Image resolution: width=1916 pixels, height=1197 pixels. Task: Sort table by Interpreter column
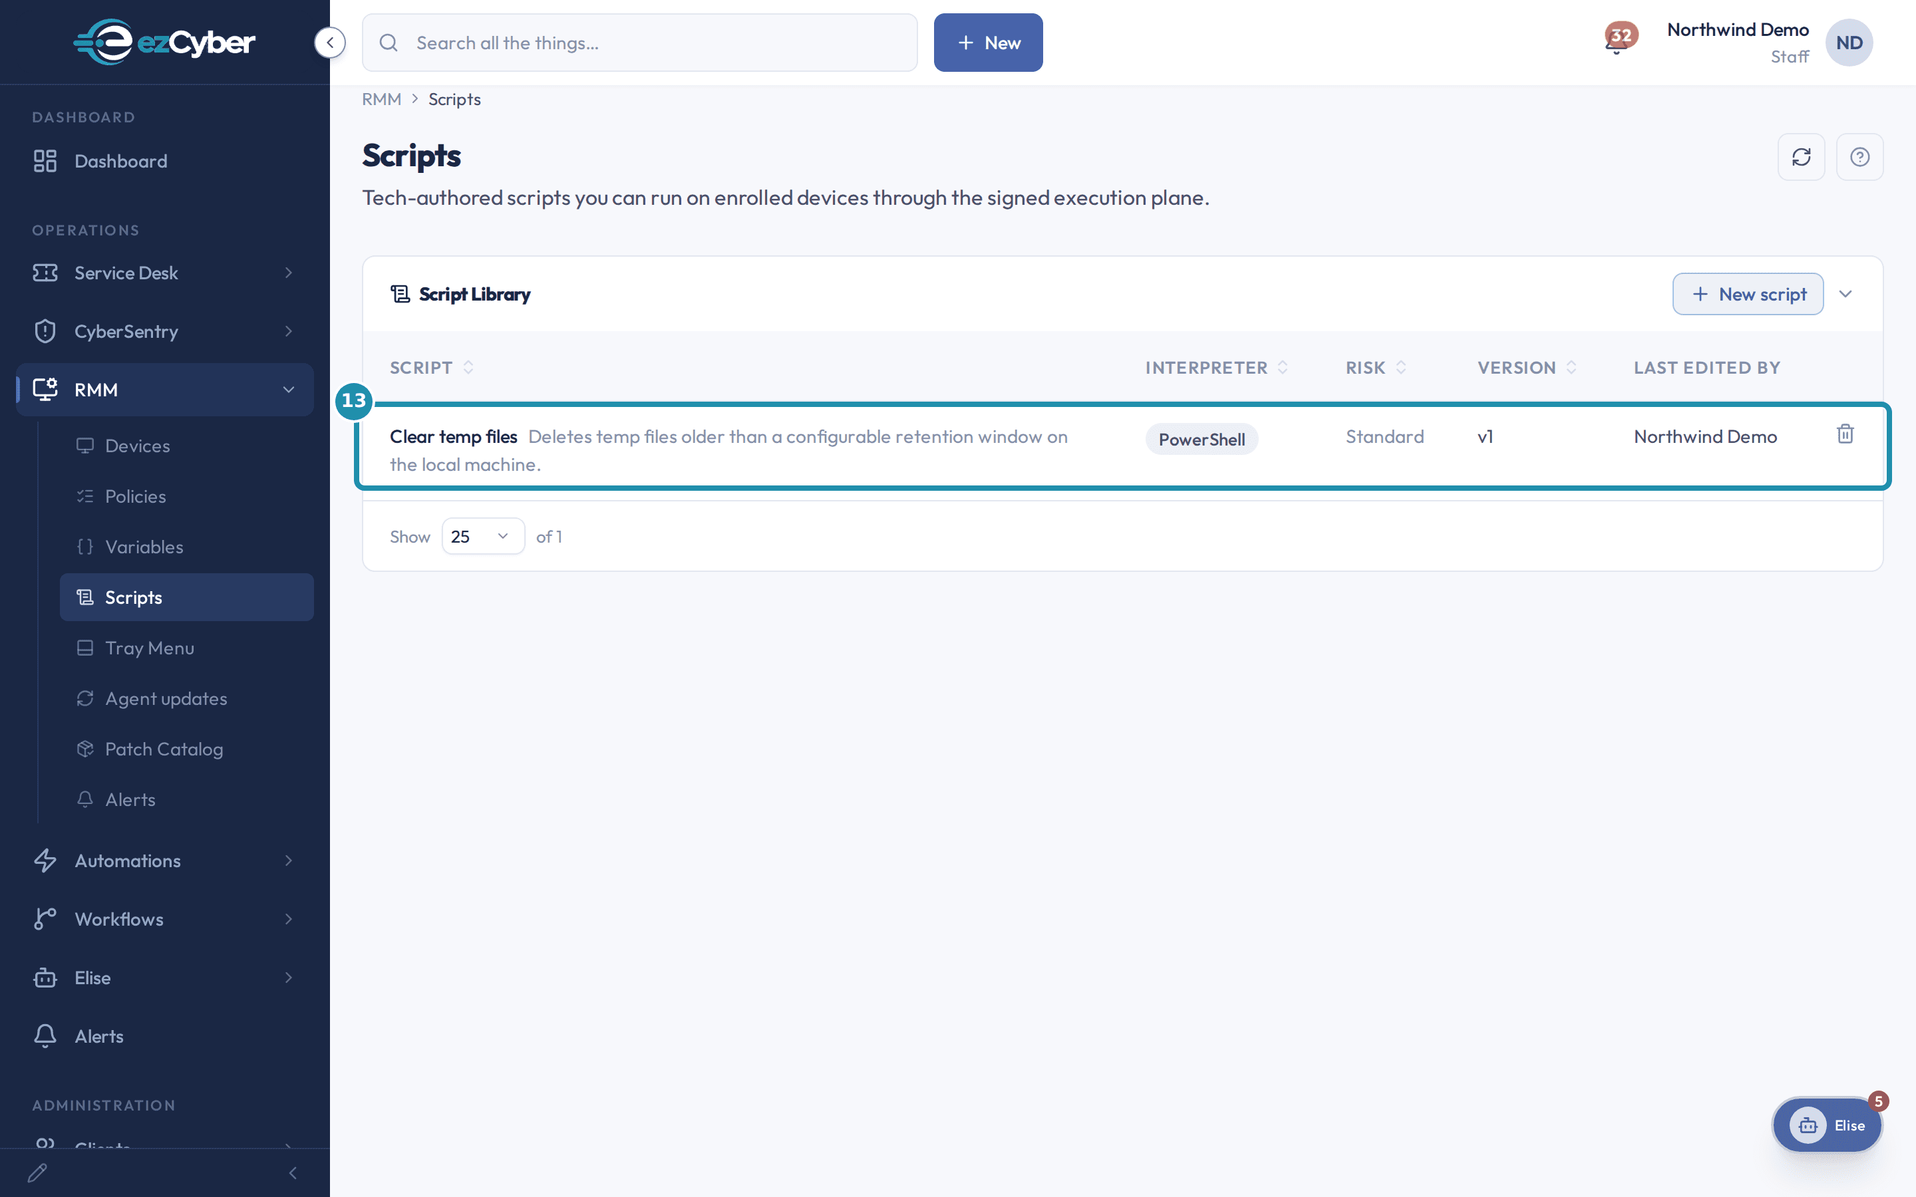(x=1216, y=367)
